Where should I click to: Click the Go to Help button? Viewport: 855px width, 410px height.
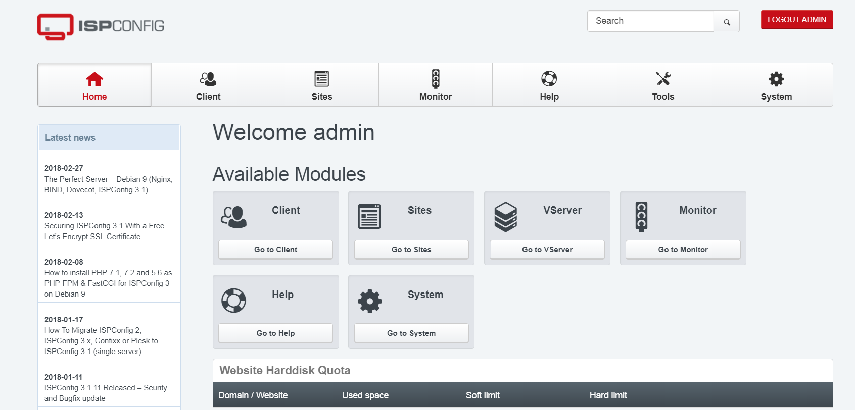click(x=275, y=333)
